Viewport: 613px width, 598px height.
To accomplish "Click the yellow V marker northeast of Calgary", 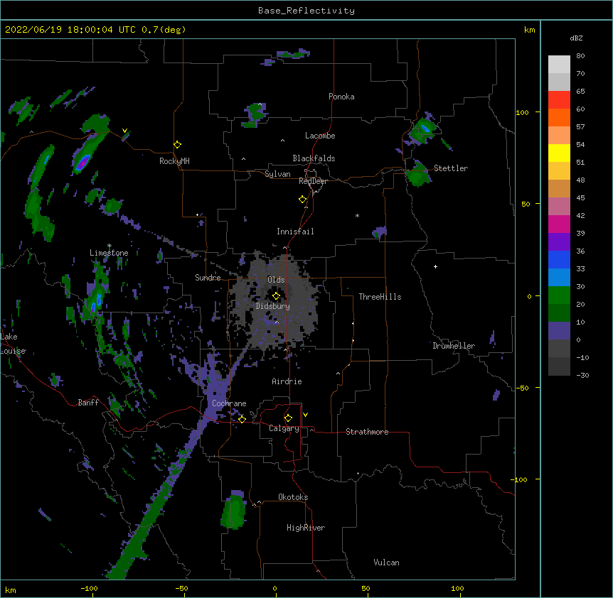I will click(x=305, y=415).
